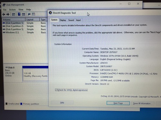Click the Show/Hide Console Tree toolbar icon
Image resolution: width=161 pixels, height=120 pixels.
[x=14, y=14]
